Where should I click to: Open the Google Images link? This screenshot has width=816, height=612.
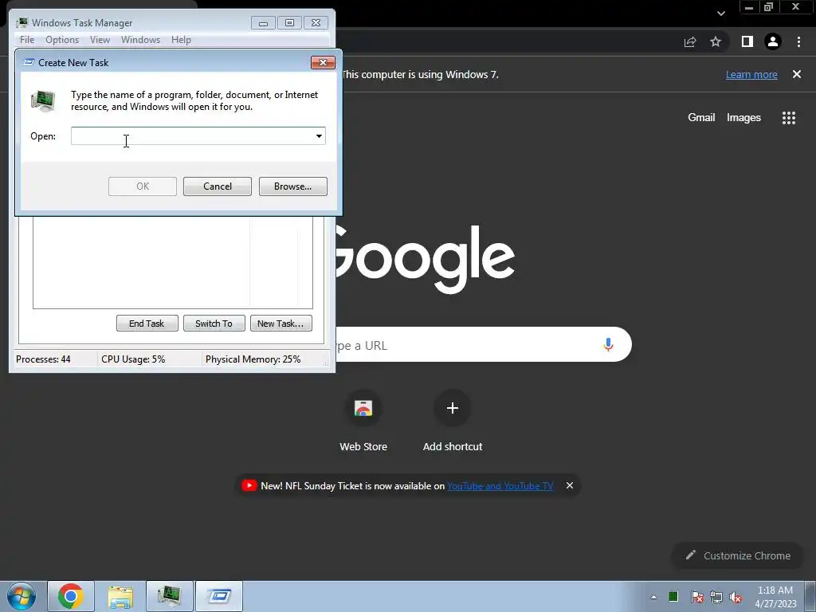(x=743, y=118)
